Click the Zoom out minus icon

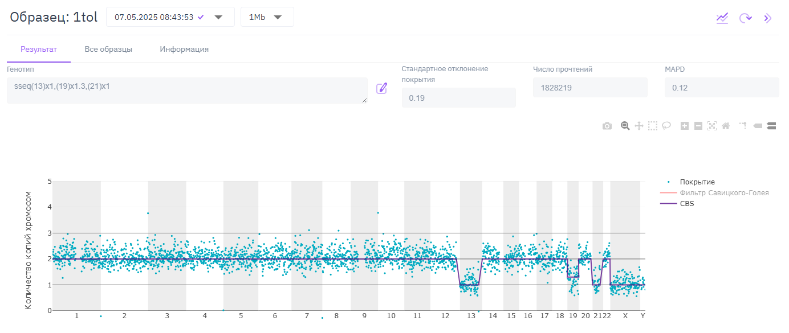point(698,126)
